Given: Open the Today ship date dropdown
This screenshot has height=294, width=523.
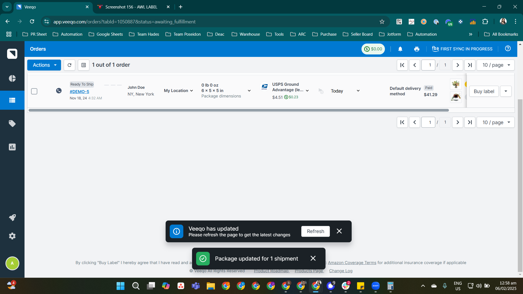Looking at the screenshot, I should point(345,91).
